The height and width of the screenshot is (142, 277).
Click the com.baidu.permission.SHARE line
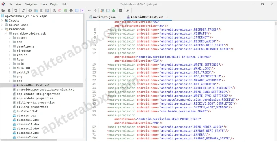(x=159, y=111)
